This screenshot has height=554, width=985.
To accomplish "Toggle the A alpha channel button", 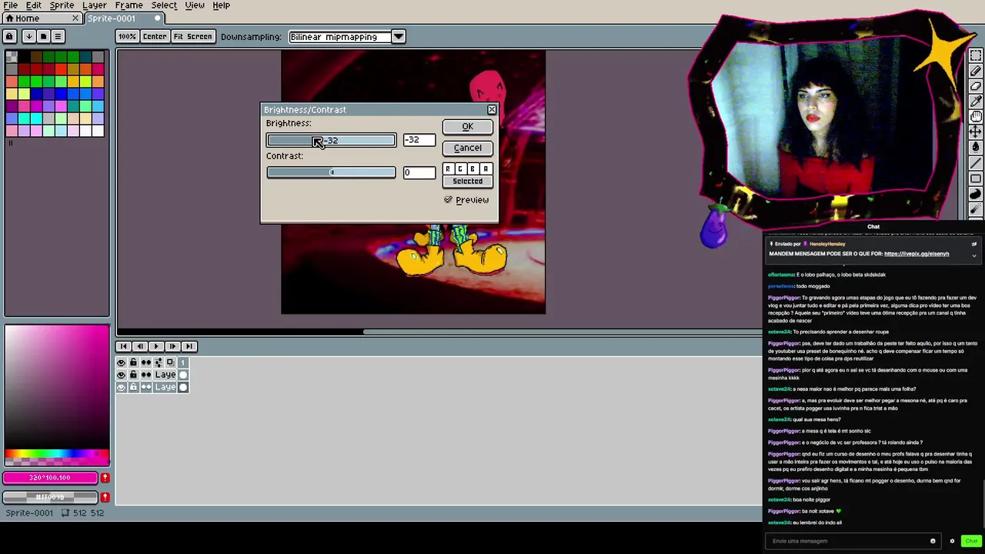I will (486, 169).
